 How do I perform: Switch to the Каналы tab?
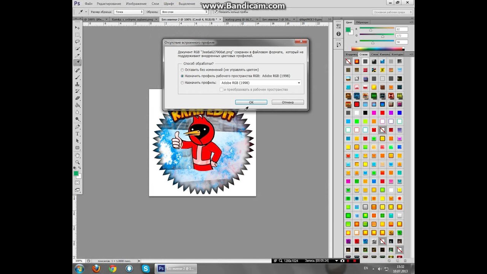pyautogui.click(x=384, y=54)
